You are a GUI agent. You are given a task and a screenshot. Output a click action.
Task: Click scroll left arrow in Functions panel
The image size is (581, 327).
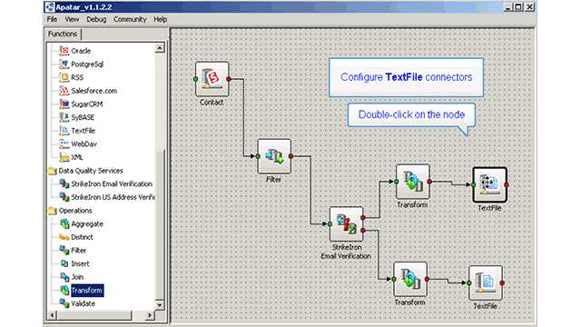tap(53, 315)
